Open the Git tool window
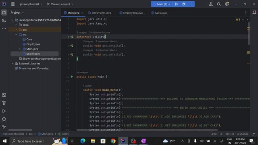This screenshot has height=145, width=258. pos(4,127)
